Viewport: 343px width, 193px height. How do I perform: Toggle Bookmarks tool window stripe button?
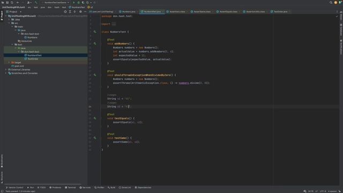(2, 161)
